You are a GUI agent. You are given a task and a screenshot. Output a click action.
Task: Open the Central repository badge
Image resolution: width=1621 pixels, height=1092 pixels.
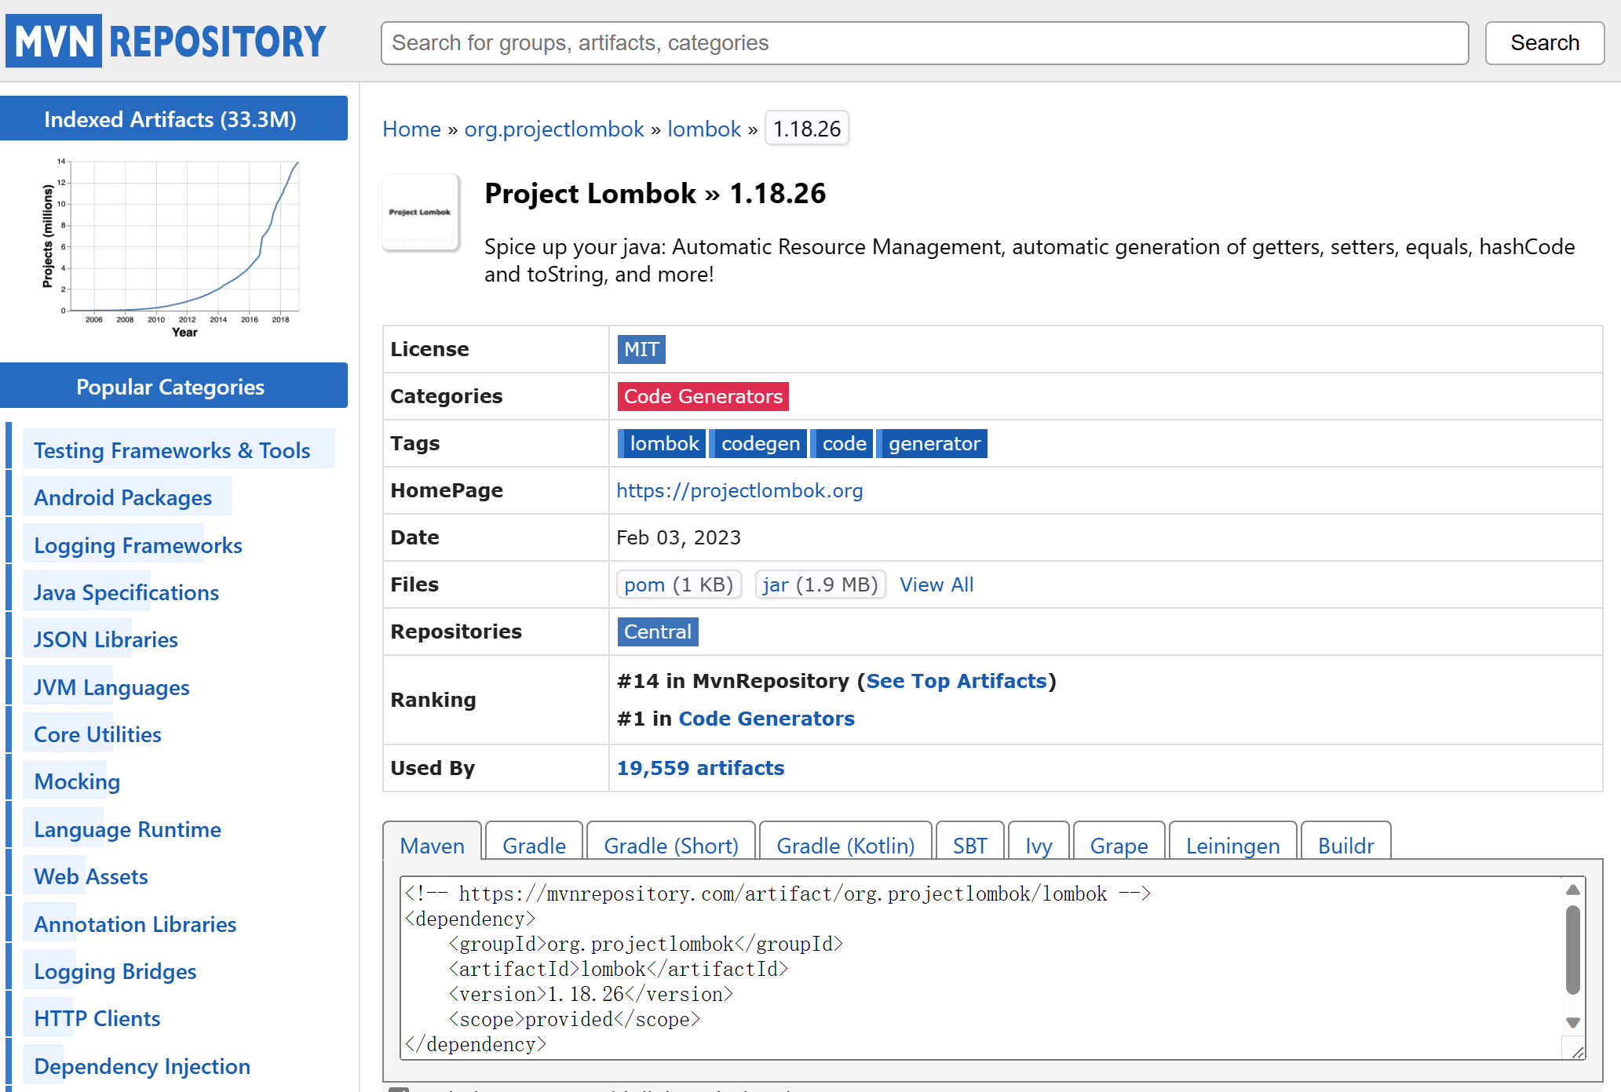[x=658, y=632]
